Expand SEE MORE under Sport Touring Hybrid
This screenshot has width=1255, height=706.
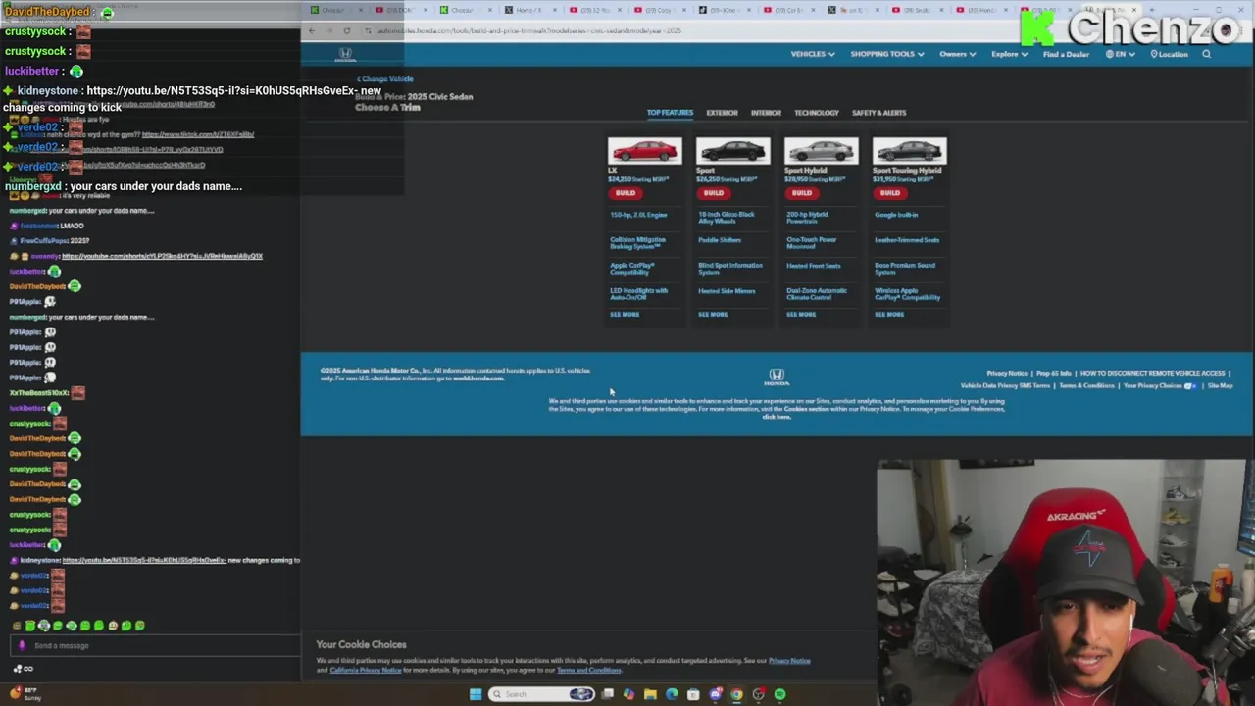pyautogui.click(x=889, y=315)
